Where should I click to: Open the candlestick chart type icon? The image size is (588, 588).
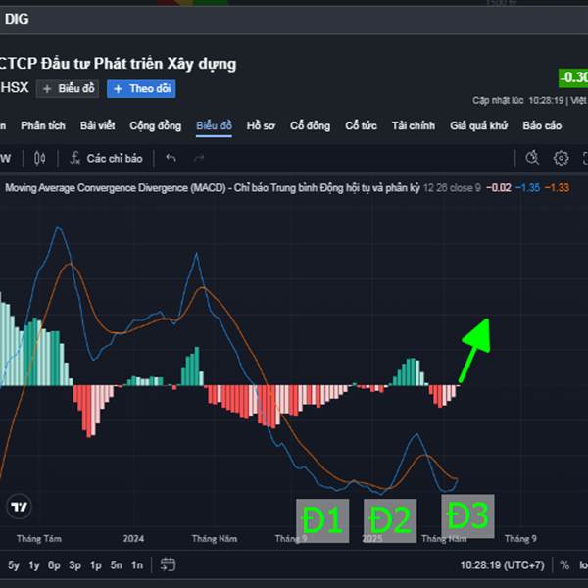click(x=40, y=158)
